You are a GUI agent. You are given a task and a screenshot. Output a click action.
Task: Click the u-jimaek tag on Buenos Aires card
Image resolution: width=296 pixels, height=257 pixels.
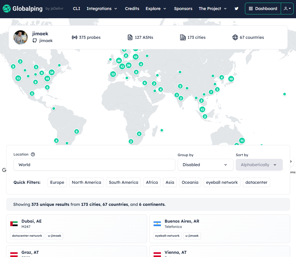click(x=192, y=236)
